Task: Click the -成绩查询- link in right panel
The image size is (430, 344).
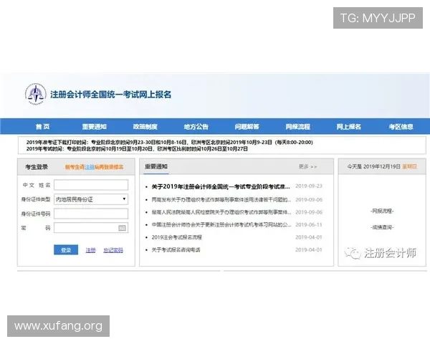Action: [x=382, y=227]
